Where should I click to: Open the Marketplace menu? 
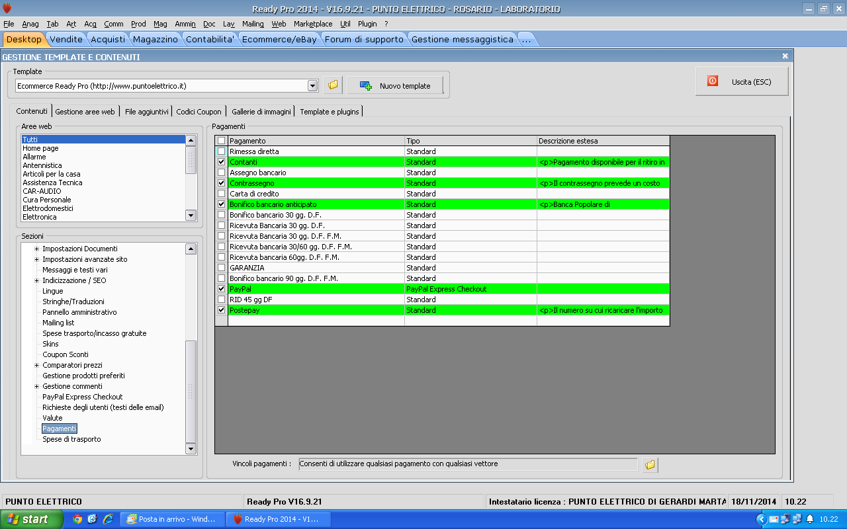pos(313,24)
